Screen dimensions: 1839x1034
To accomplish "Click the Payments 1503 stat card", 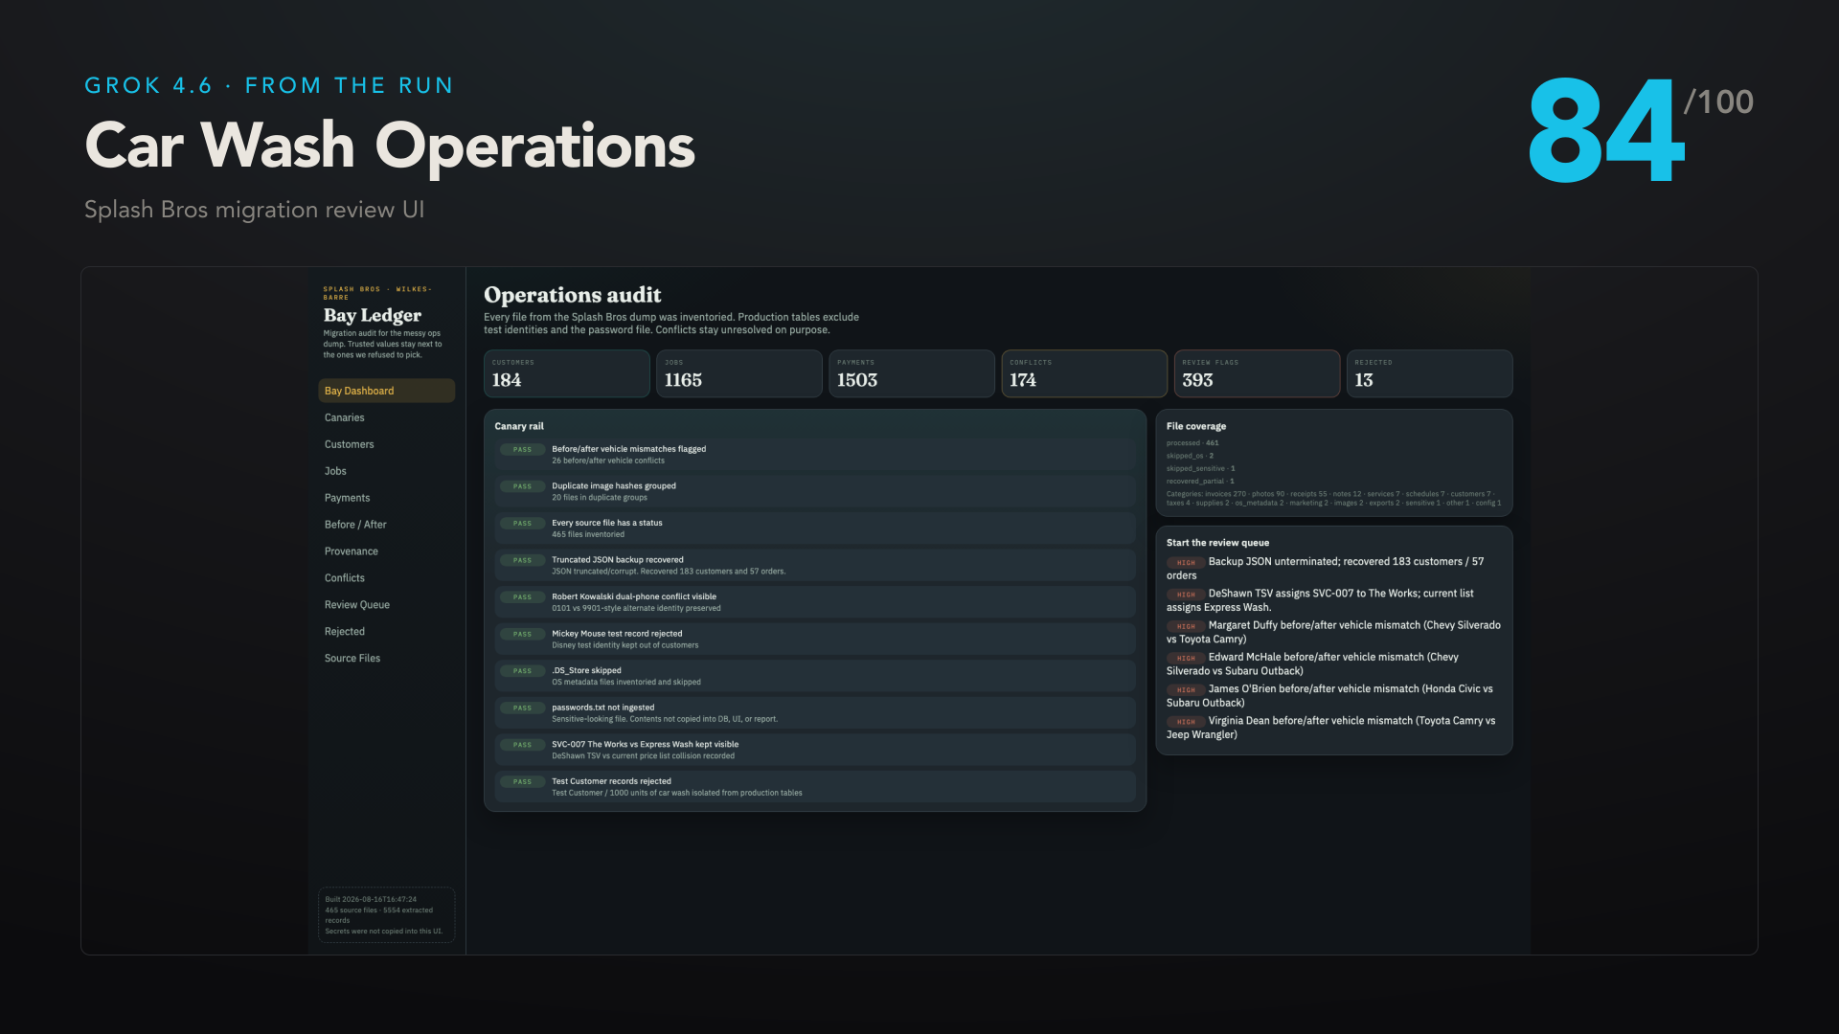I will pyautogui.click(x=911, y=373).
